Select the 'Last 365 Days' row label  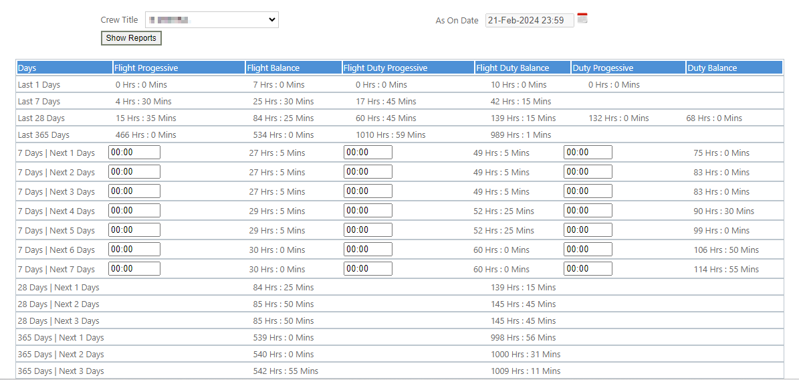pyautogui.click(x=43, y=135)
